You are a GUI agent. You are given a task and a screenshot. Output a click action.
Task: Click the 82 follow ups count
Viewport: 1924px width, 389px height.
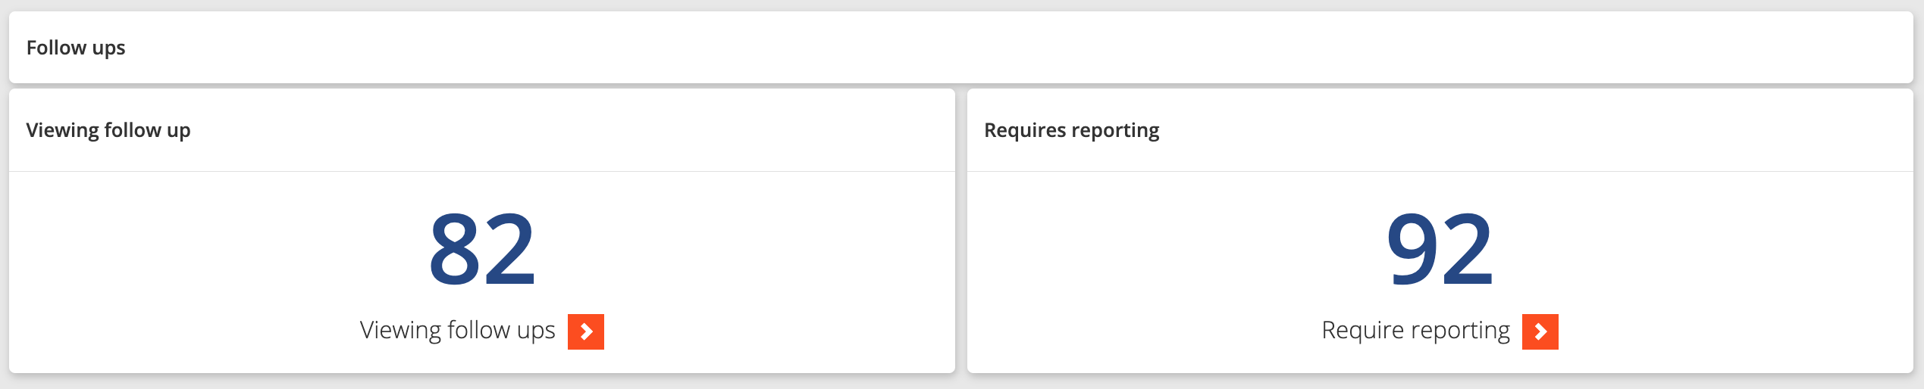[482, 249]
